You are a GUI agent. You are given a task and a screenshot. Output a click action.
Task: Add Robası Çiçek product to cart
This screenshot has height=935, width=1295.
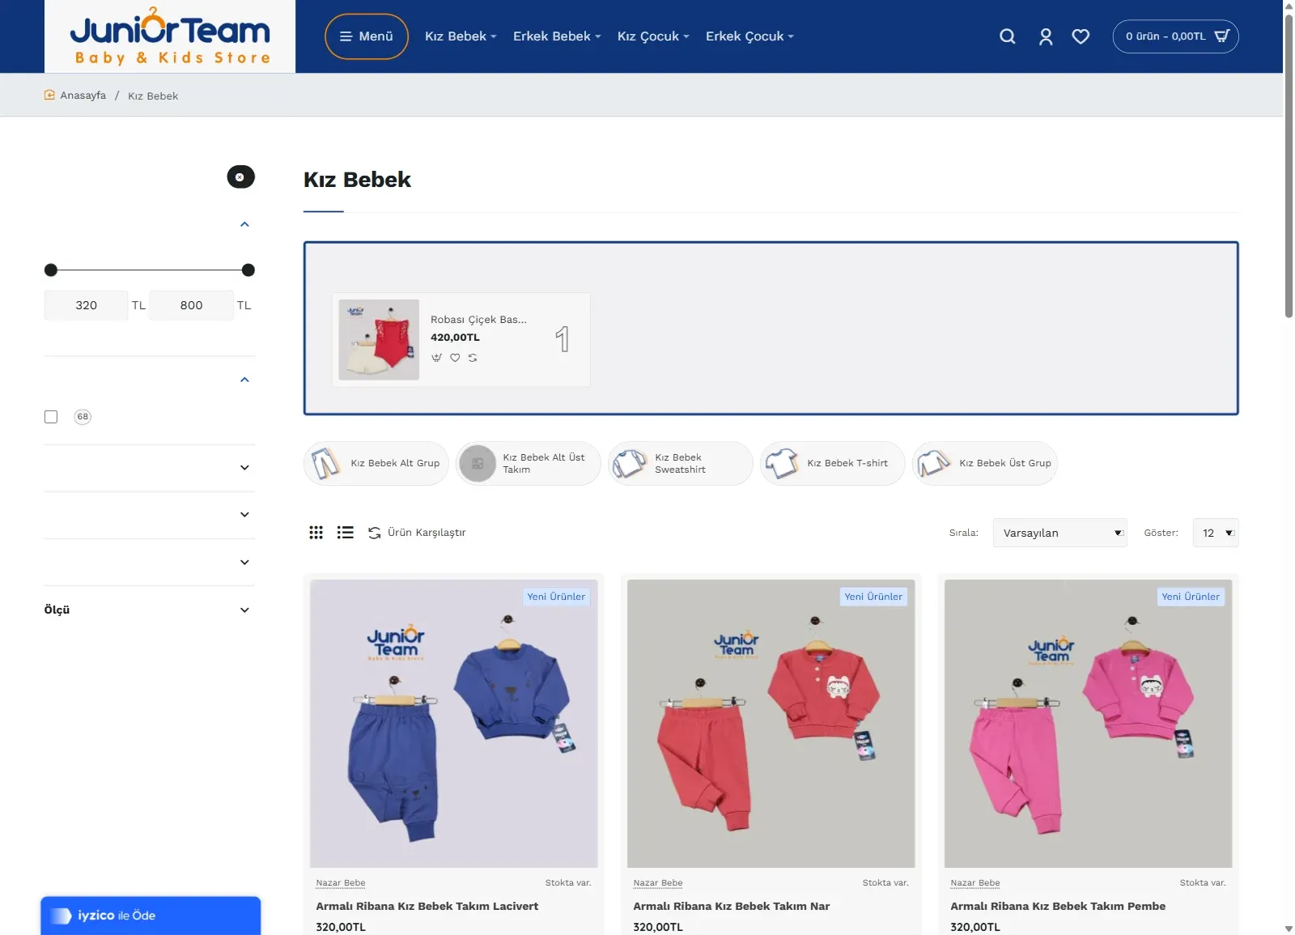[x=437, y=358]
